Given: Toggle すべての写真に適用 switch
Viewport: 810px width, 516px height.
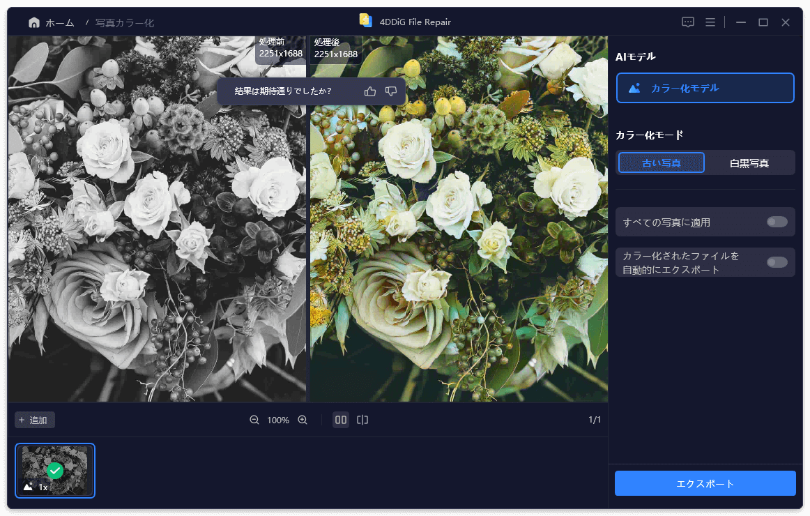Looking at the screenshot, I should point(777,222).
